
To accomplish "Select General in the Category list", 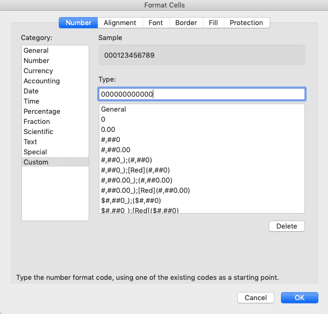I will point(55,50).
